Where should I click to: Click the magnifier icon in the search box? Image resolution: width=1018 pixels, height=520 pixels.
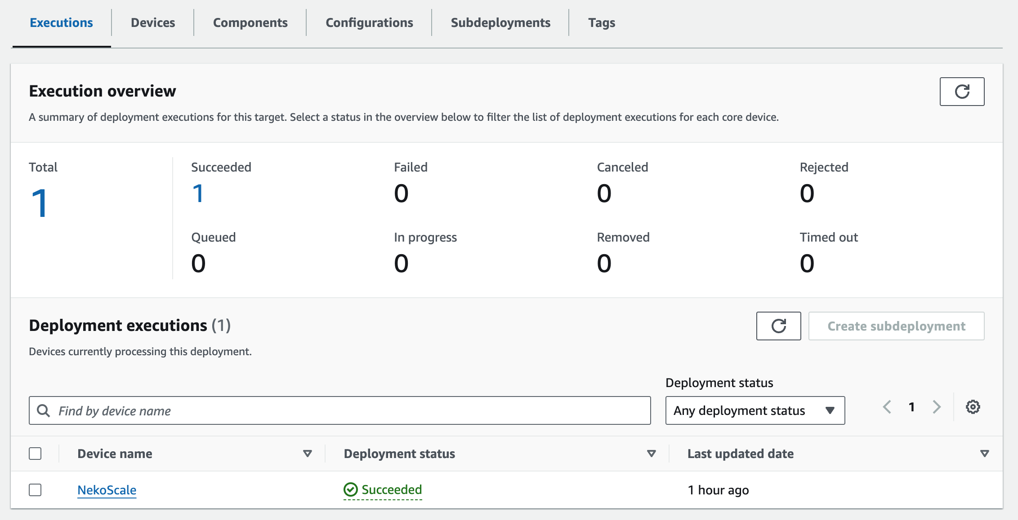point(44,410)
